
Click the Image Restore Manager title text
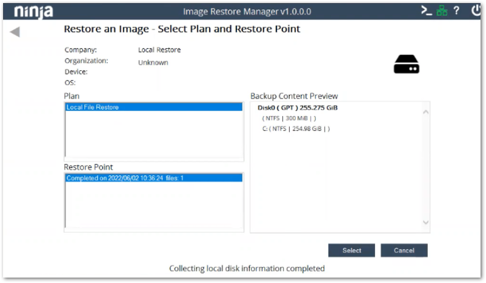247,11
